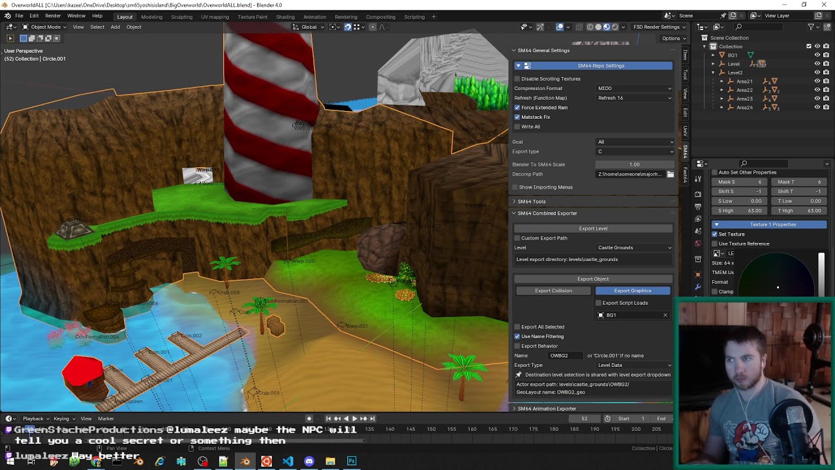
Task: Open the Level Data export type dropdown
Action: [634, 366]
